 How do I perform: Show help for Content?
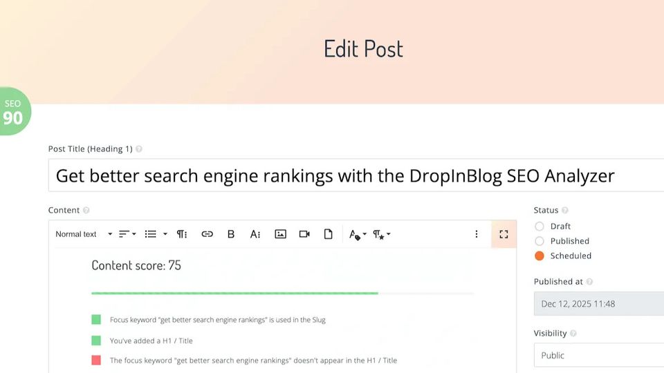pyautogui.click(x=86, y=210)
